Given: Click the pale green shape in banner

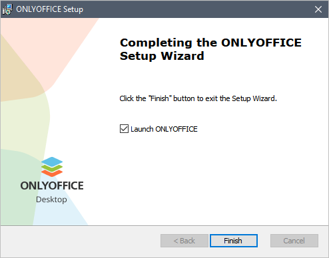Looking at the screenshot, I should 25,124.
